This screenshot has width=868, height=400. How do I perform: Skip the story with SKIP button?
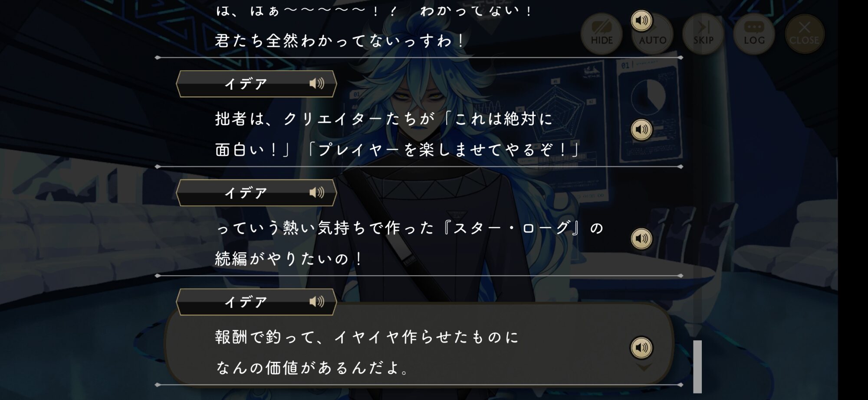[703, 34]
